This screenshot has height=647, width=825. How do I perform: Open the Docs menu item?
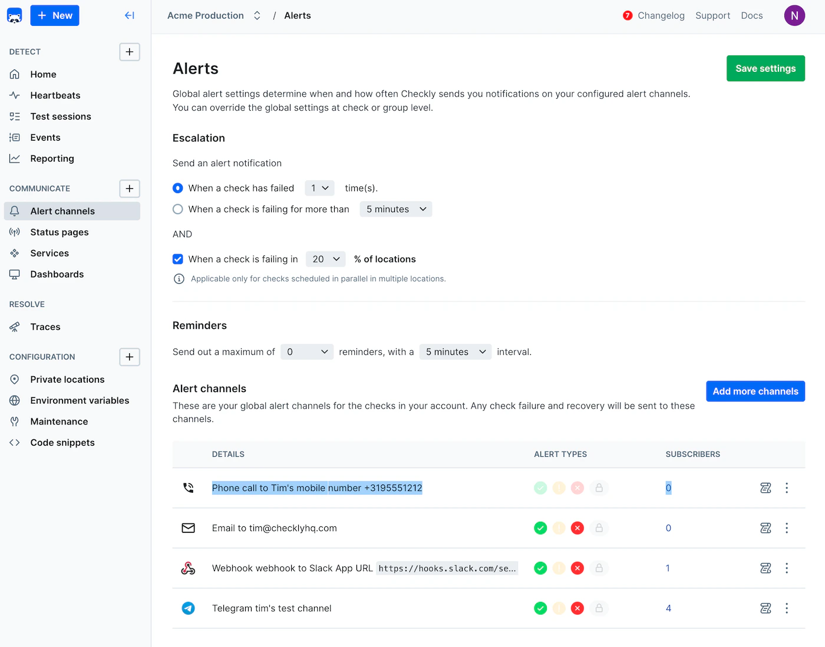[751, 15]
